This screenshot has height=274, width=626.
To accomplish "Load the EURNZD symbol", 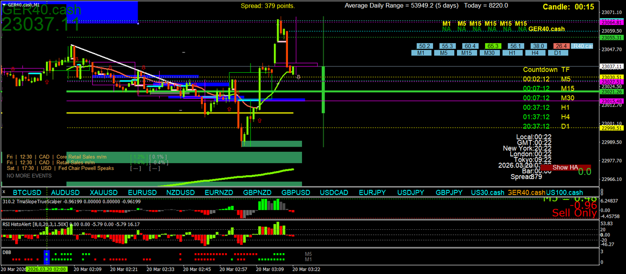I will click(219, 192).
